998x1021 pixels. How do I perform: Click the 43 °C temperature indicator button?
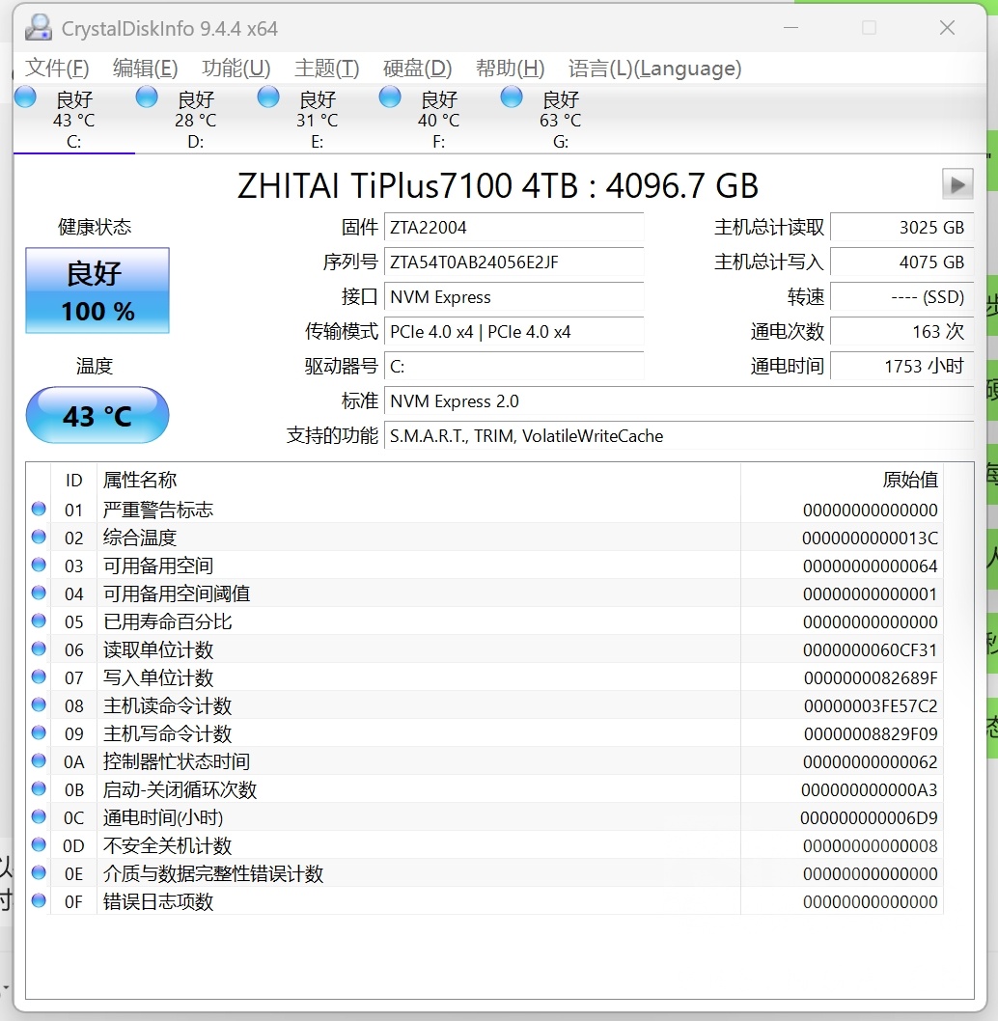(x=97, y=415)
